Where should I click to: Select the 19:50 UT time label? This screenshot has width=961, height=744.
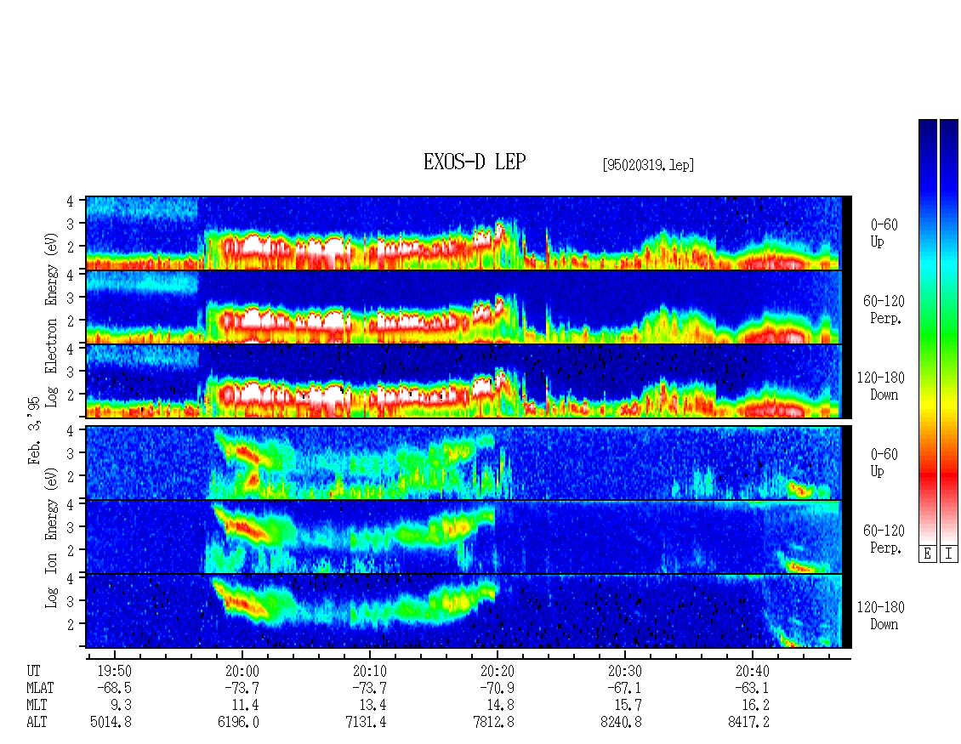pos(115,671)
